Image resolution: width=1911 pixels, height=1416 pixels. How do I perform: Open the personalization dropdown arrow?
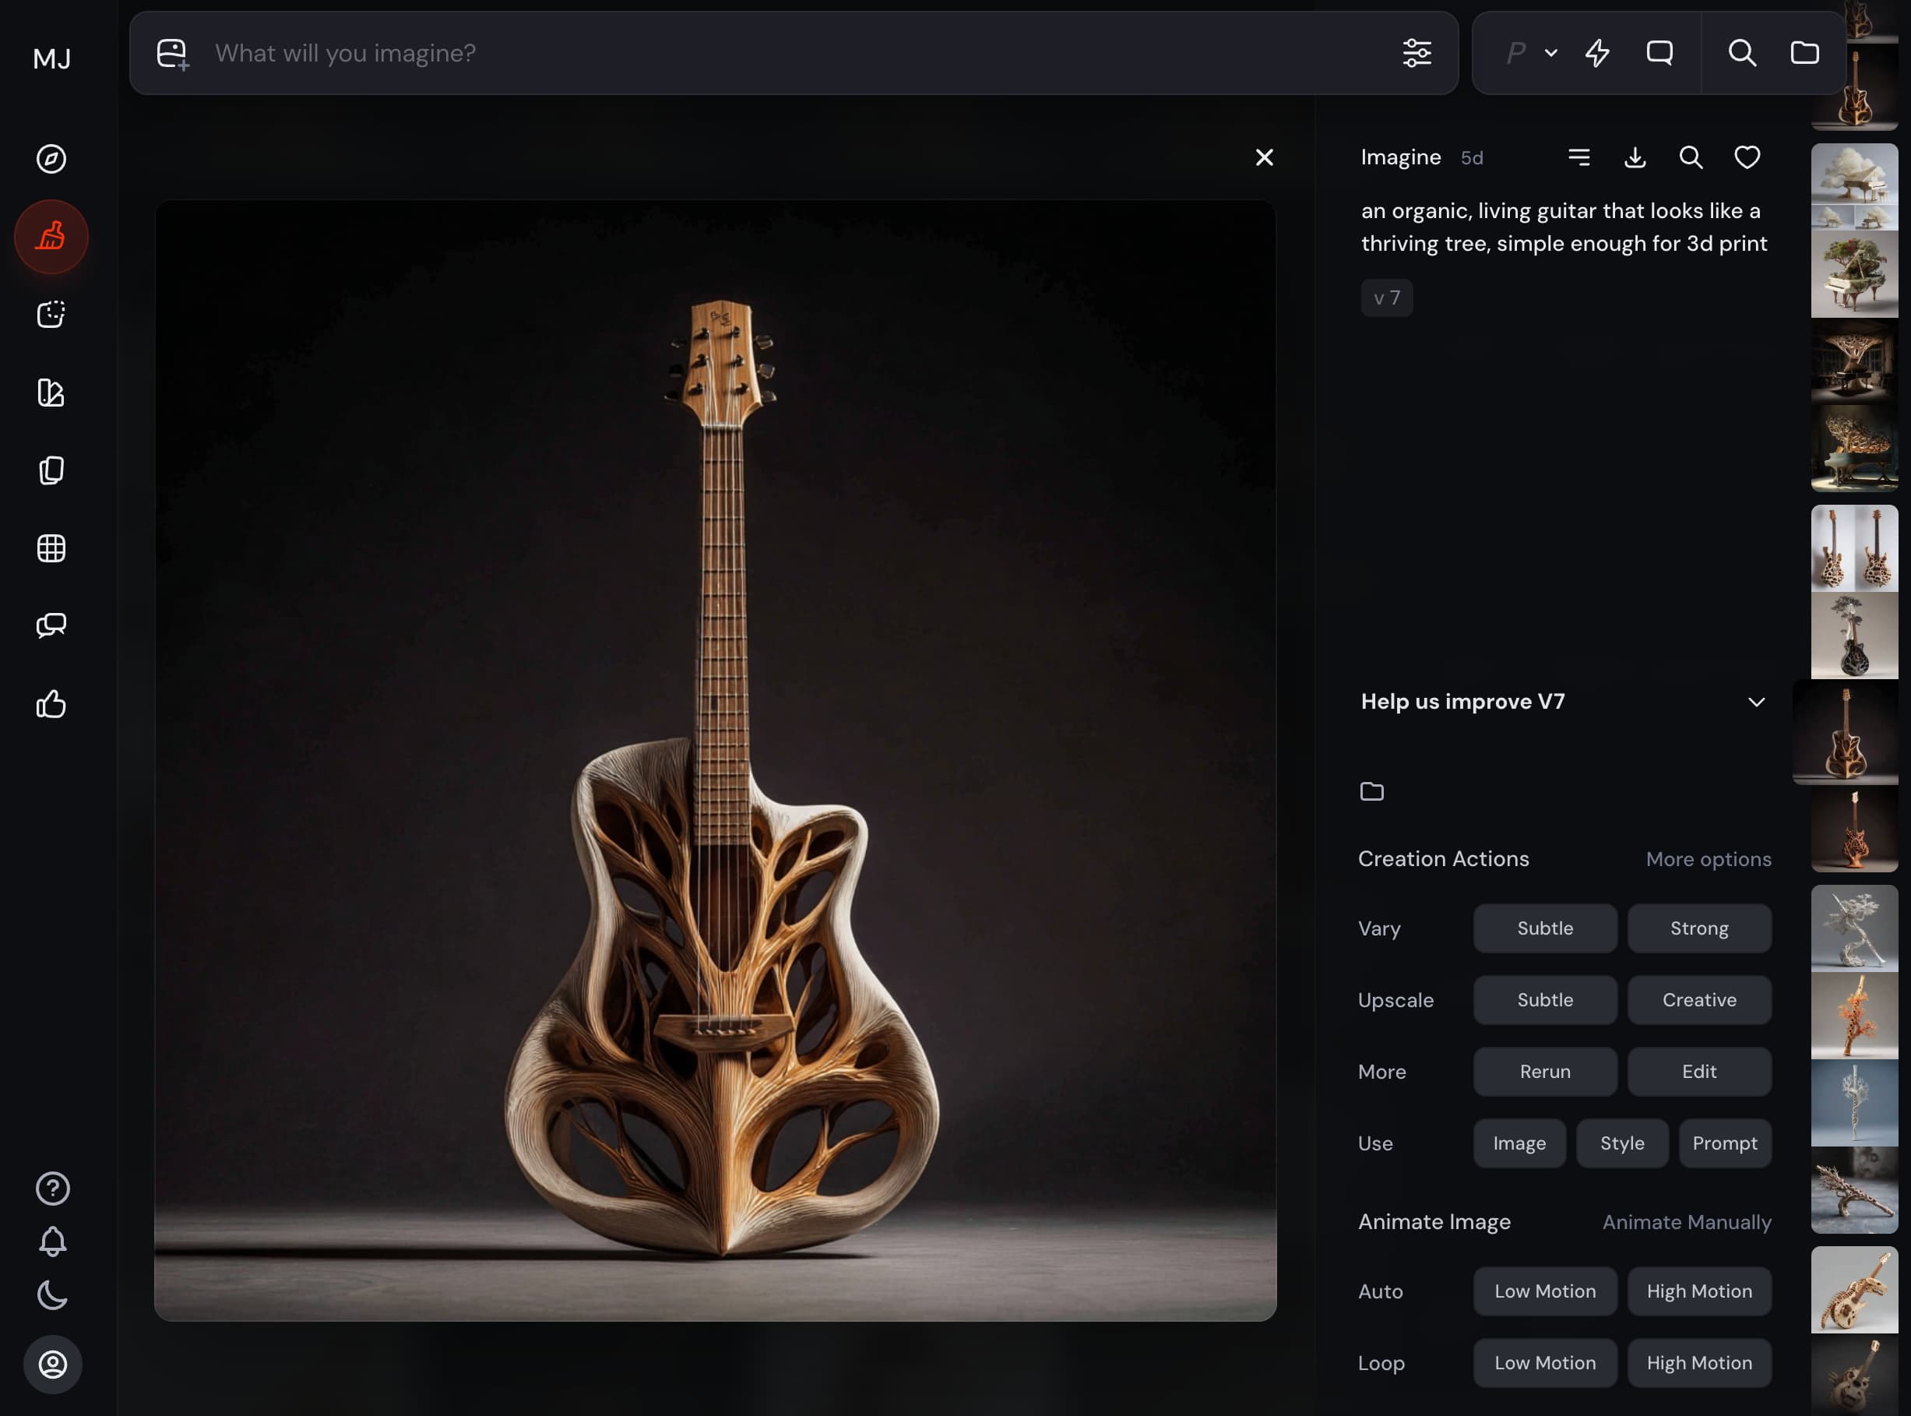[1551, 53]
